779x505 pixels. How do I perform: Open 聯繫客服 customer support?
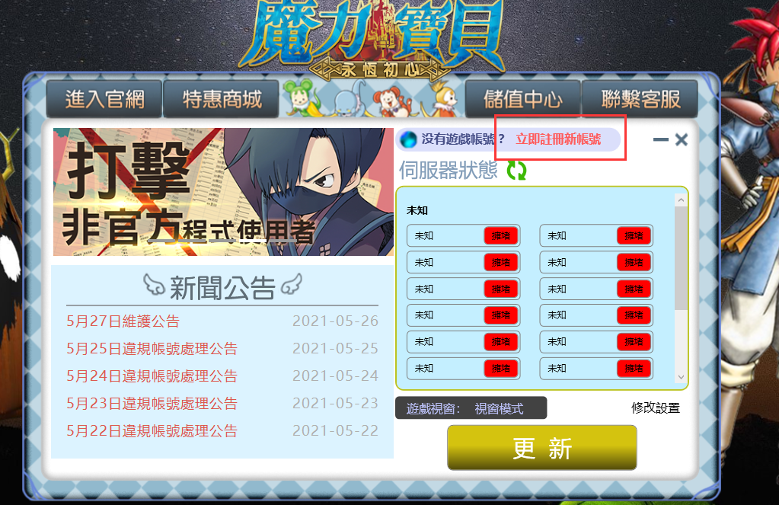pos(640,99)
